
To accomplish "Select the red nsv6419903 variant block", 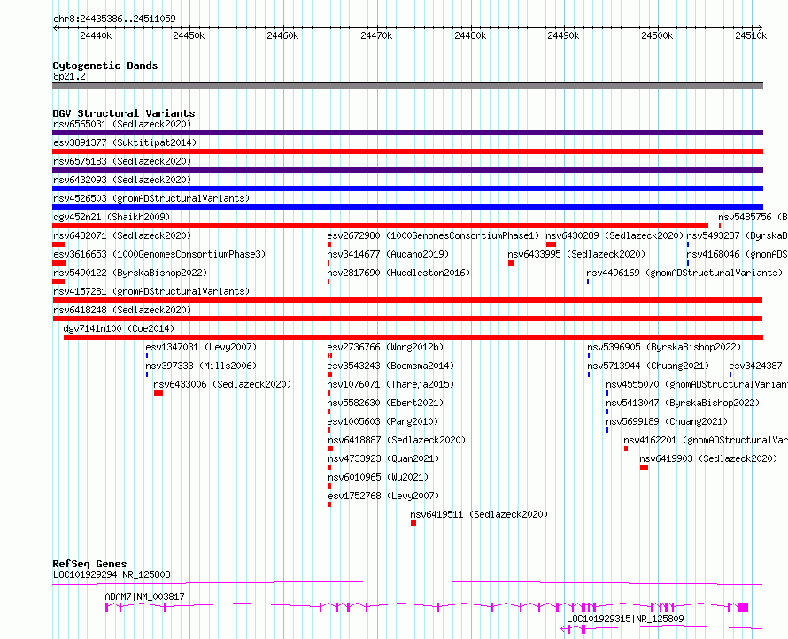I will tap(644, 467).
